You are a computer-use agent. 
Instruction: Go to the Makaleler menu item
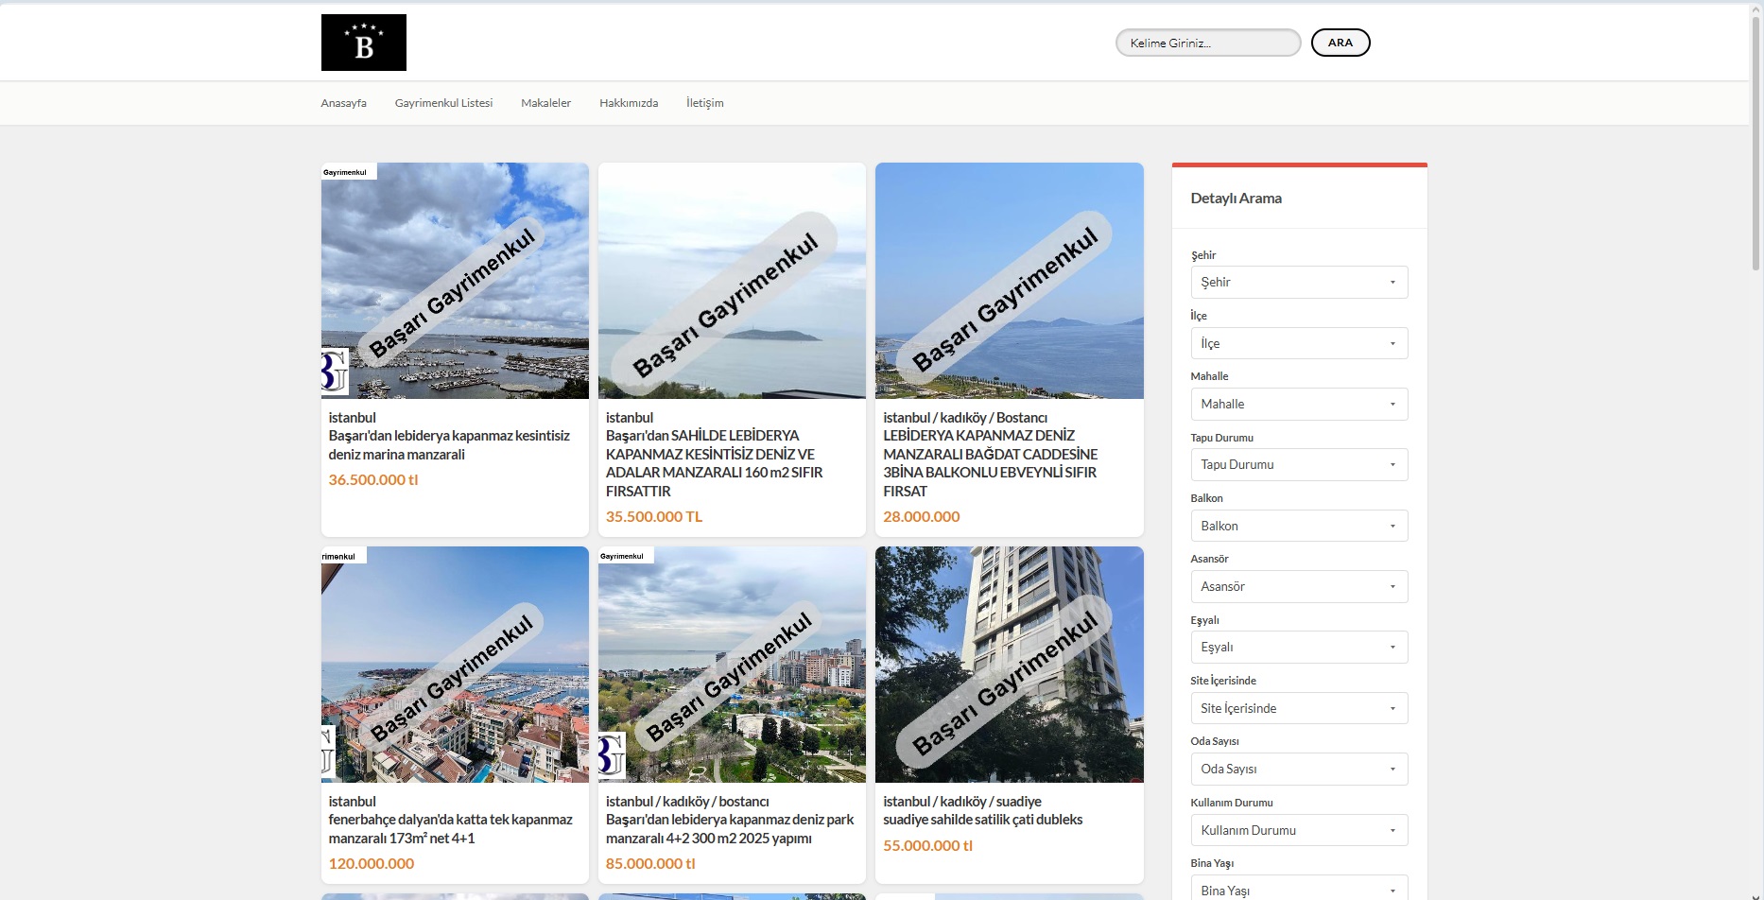[x=545, y=103]
